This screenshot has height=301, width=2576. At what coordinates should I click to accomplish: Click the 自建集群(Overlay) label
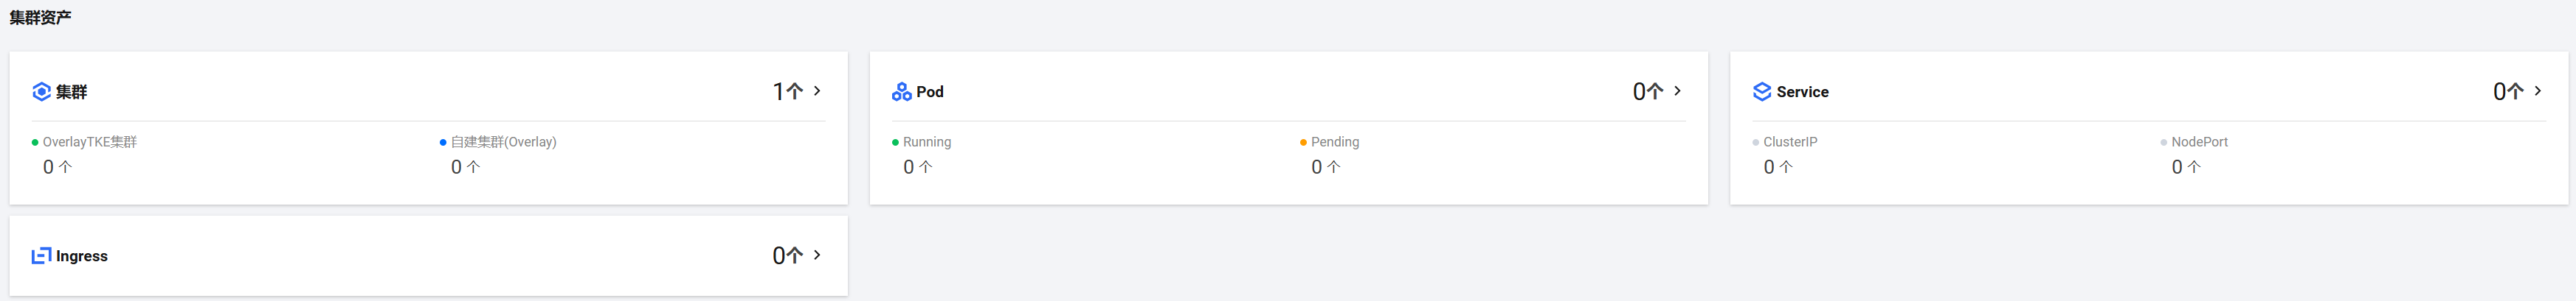pyautogui.click(x=503, y=143)
